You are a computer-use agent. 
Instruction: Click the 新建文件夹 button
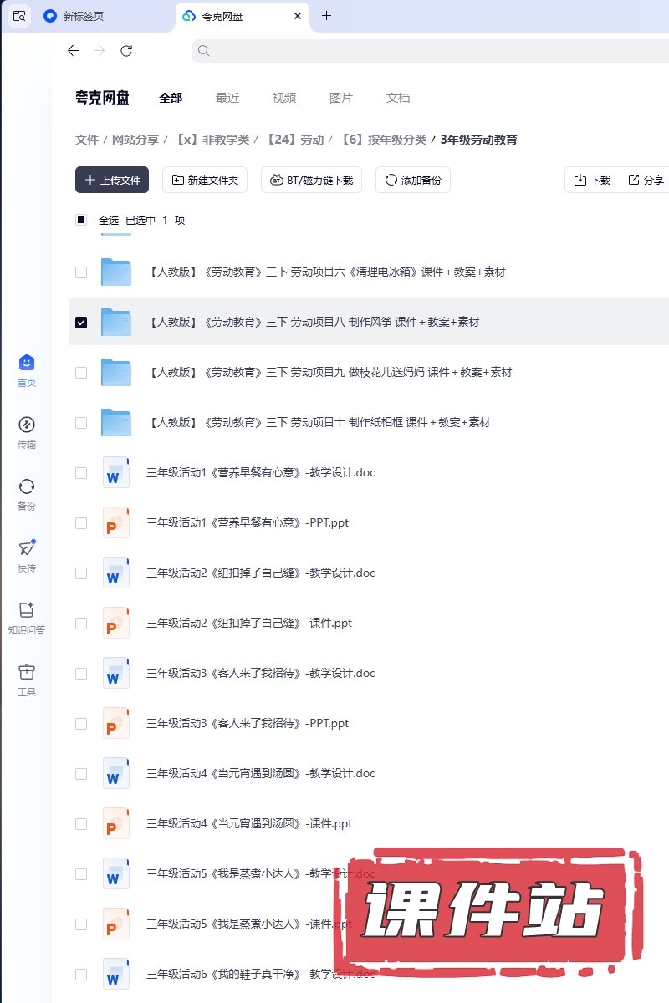click(204, 180)
